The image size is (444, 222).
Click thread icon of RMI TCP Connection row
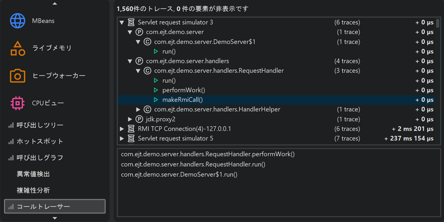click(x=131, y=129)
